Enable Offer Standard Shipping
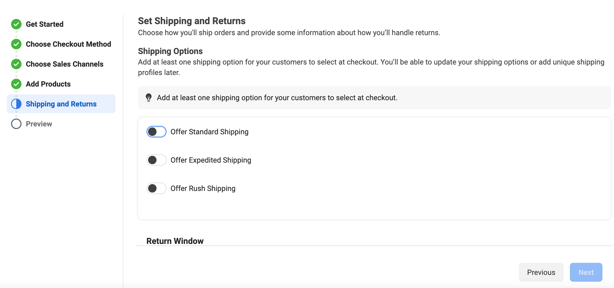 coord(156,132)
